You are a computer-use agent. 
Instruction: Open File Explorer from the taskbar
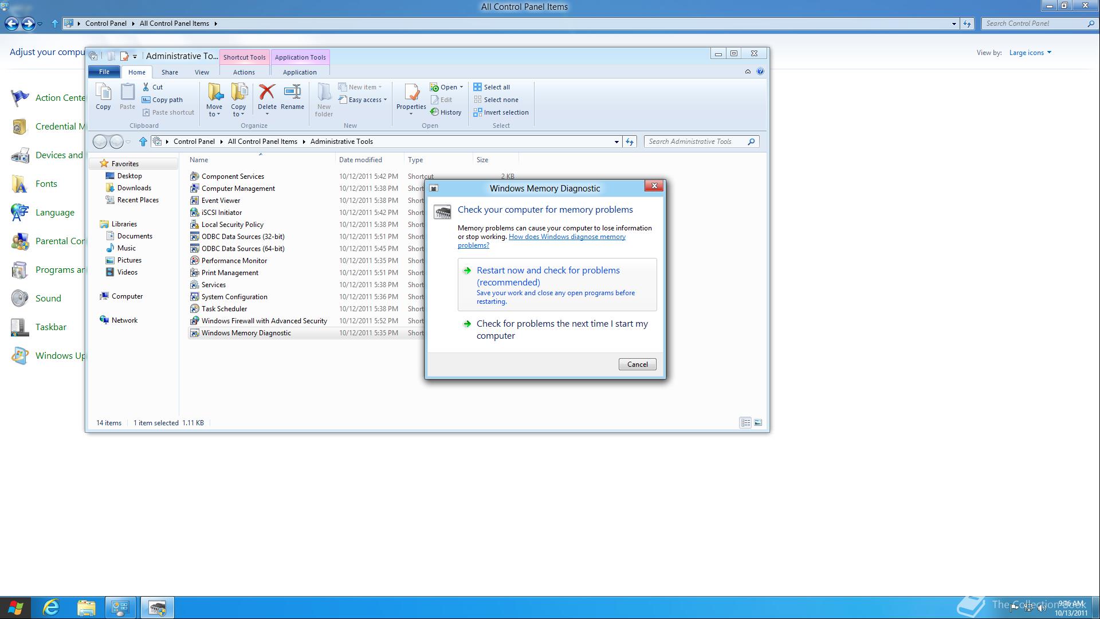coord(86,608)
